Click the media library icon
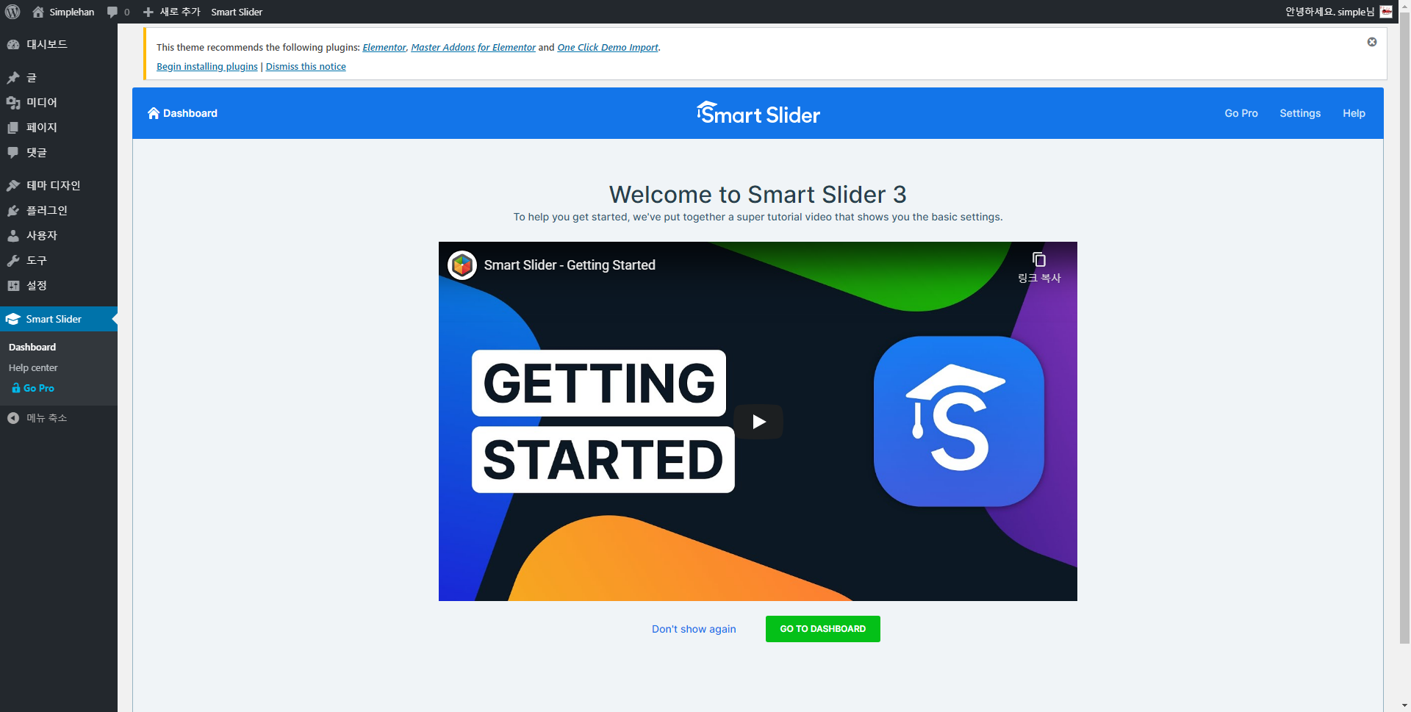The width and height of the screenshot is (1411, 712). tap(13, 102)
